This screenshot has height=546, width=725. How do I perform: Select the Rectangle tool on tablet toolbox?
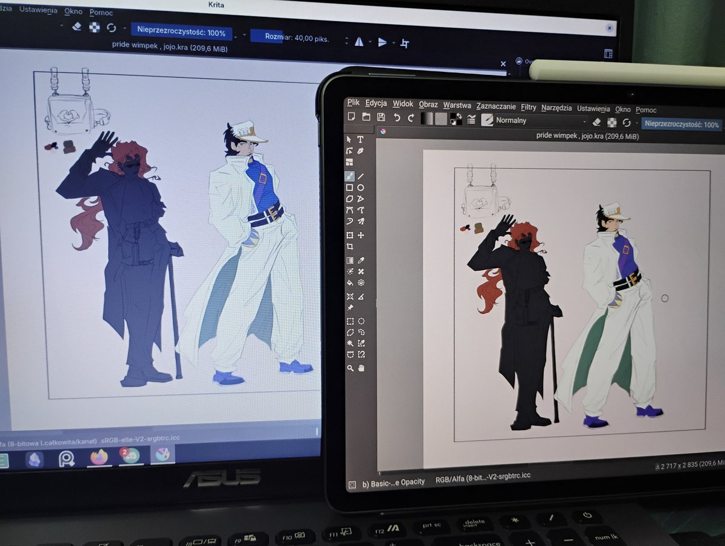coord(349,188)
